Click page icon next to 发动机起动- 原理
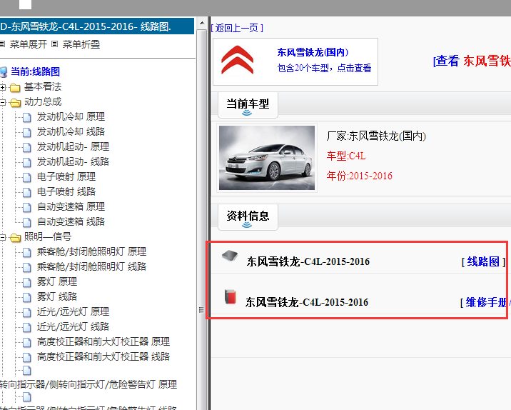511x410 pixels. [x=27, y=147]
